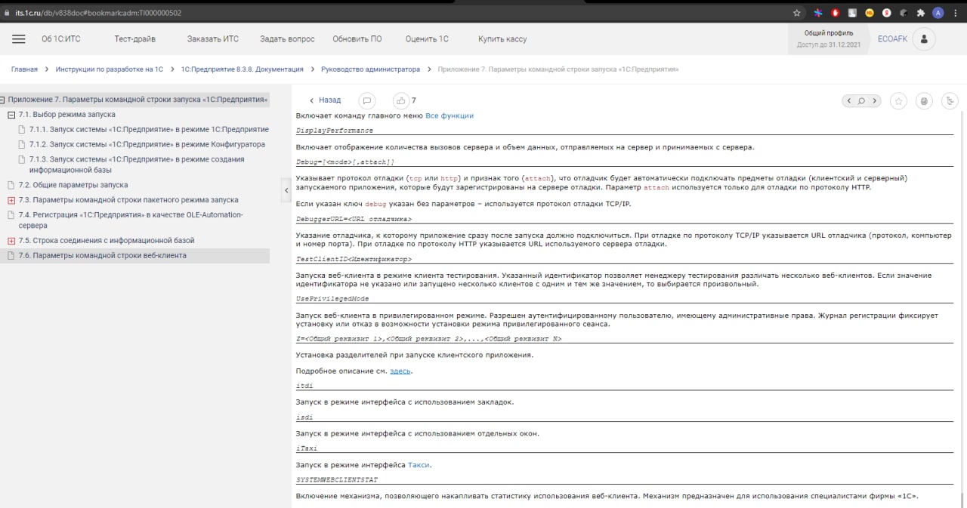Show document tree structure icon

pyautogui.click(x=949, y=100)
